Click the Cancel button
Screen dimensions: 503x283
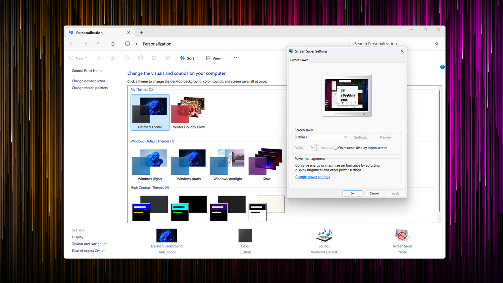tap(374, 193)
